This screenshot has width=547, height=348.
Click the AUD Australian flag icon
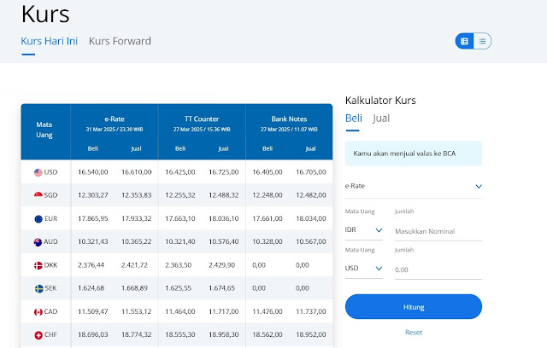tap(38, 242)
